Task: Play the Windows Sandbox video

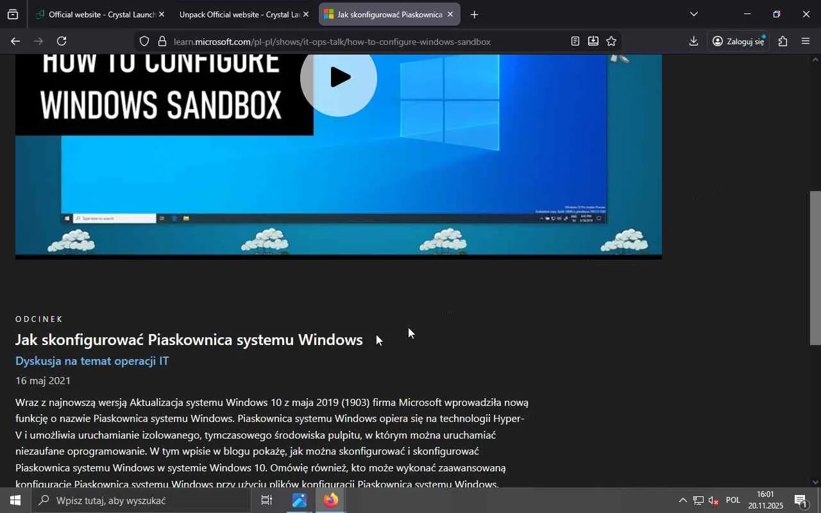Action: click(339, 78)
